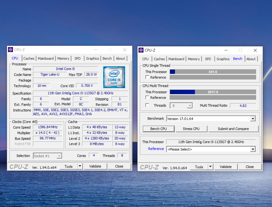Click Validate in the right window
This screenshot has height=207, width=272.
[x=226, y=167]
